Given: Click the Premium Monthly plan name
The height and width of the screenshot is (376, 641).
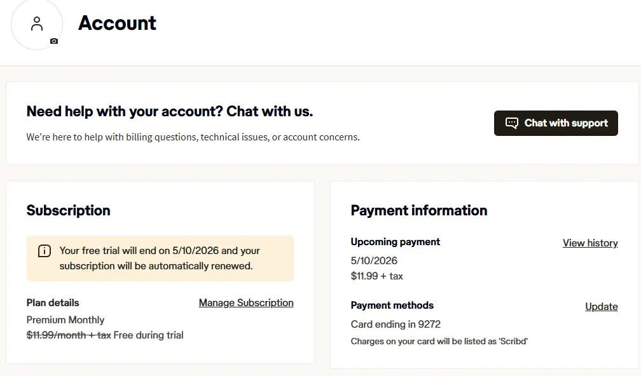Looking at the screenshot, I should (65, 319).
